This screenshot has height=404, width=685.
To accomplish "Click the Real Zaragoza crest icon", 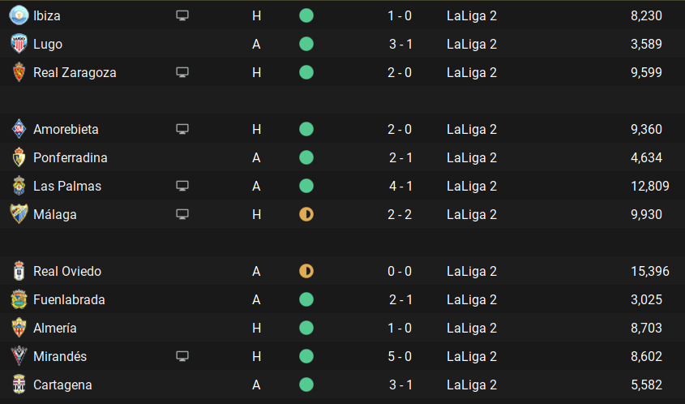I will [18, 72].
